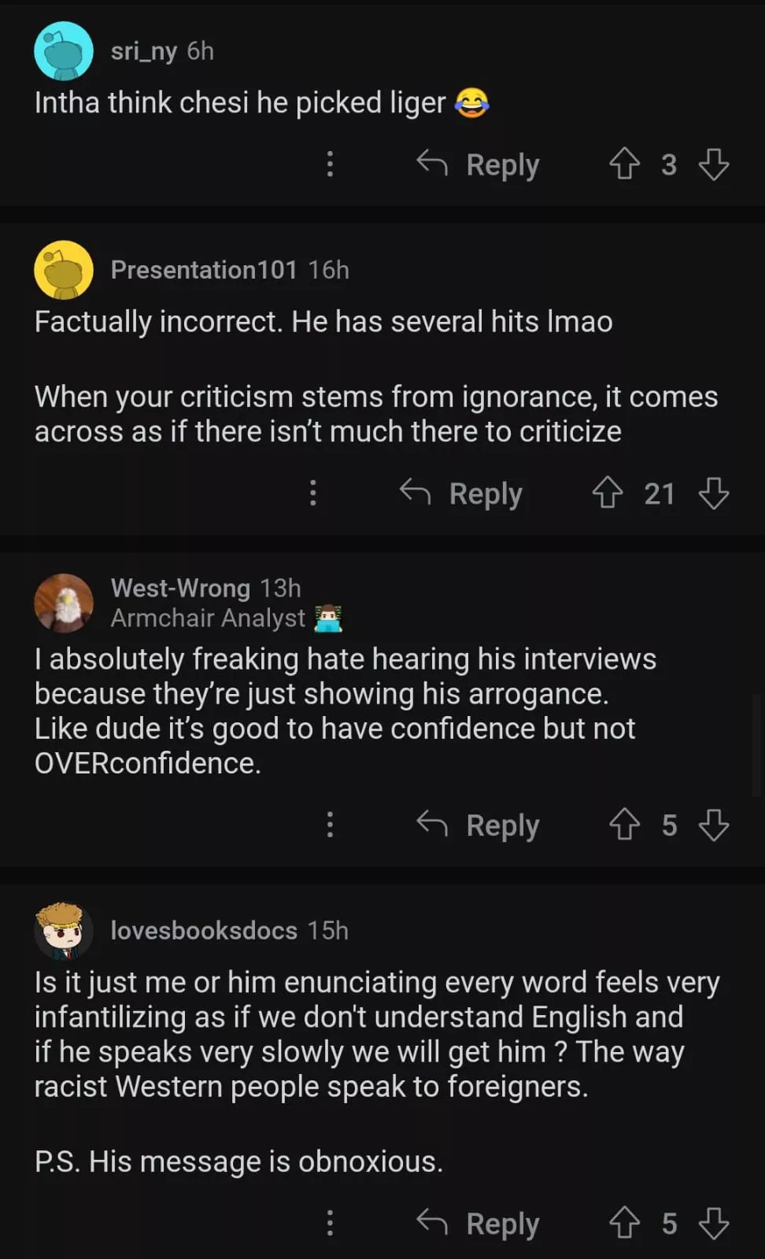Downvote sri_ny's comment

point(714,164)
